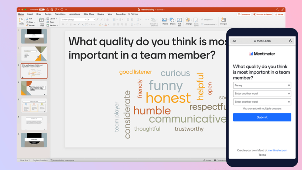Click the Search magnifier in title bar
The width and height of the screenshot is (302, 170).
[277, 9]
